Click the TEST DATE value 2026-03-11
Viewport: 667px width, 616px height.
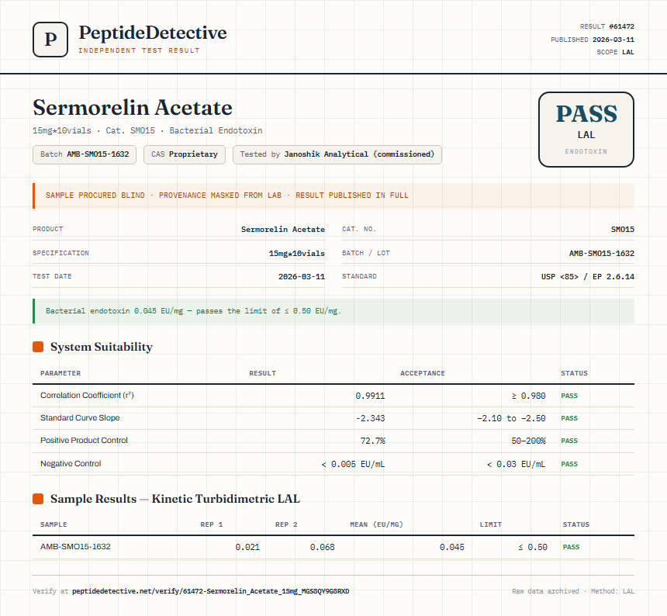[302, 276]
